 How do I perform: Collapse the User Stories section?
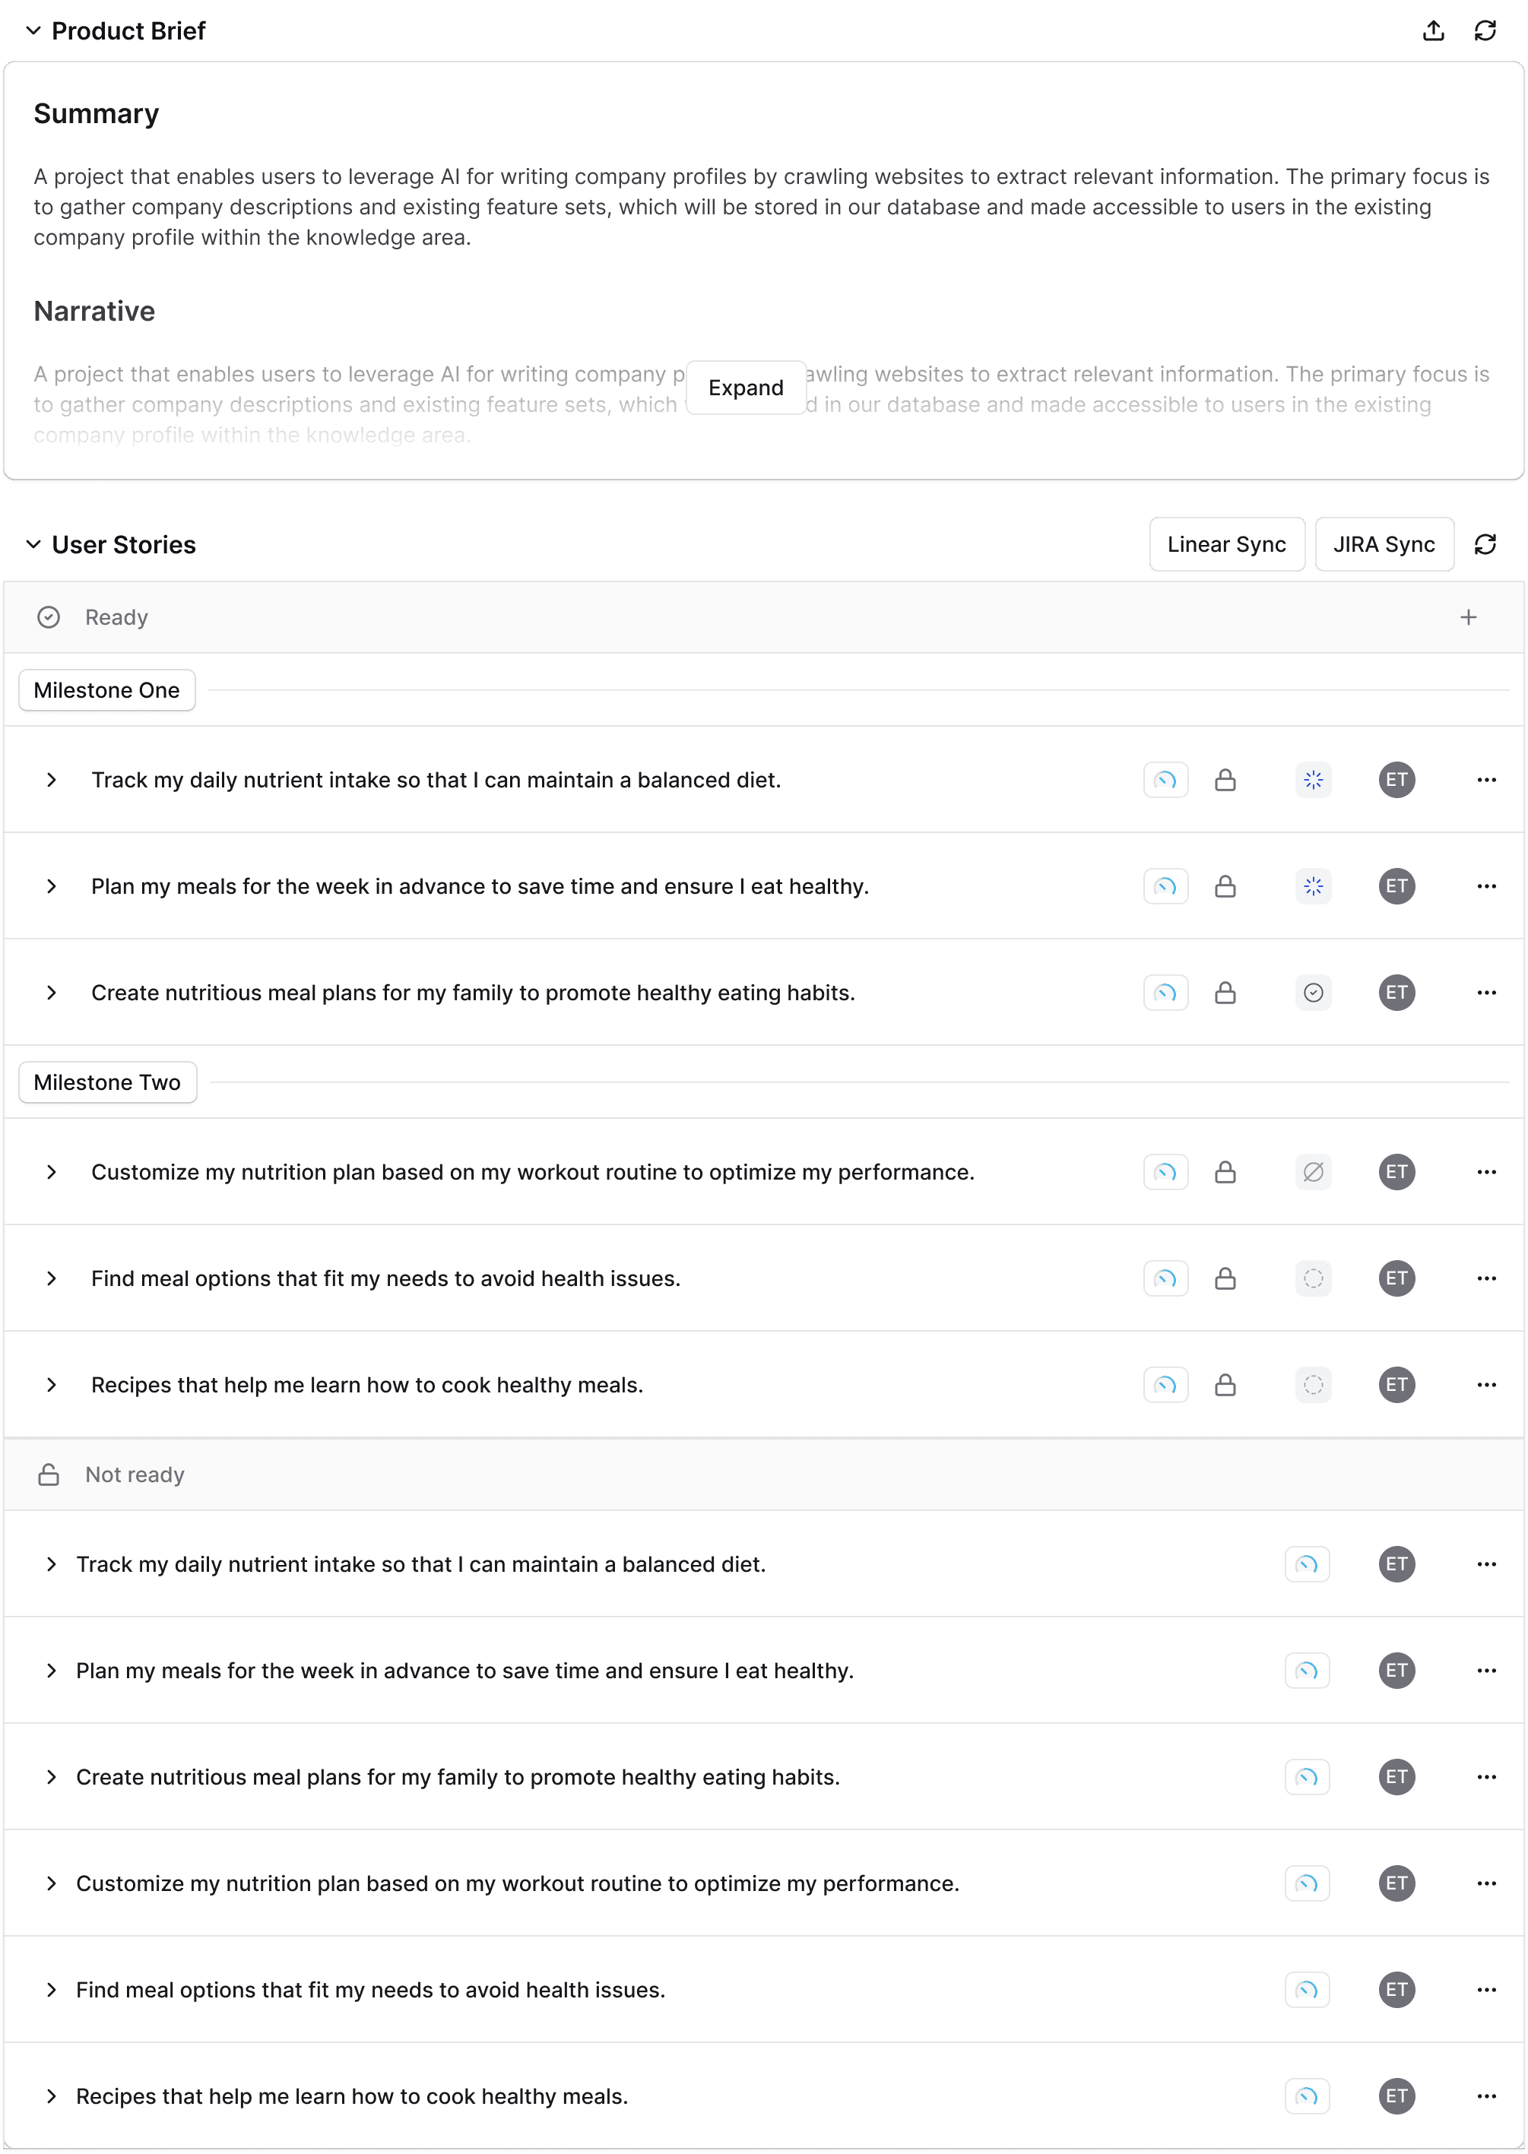(x=33, y=545)
